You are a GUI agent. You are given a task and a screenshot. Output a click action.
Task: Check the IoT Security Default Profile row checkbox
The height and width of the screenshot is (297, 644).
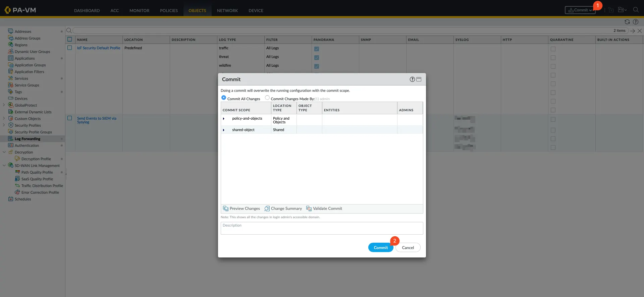click(70, 48)
